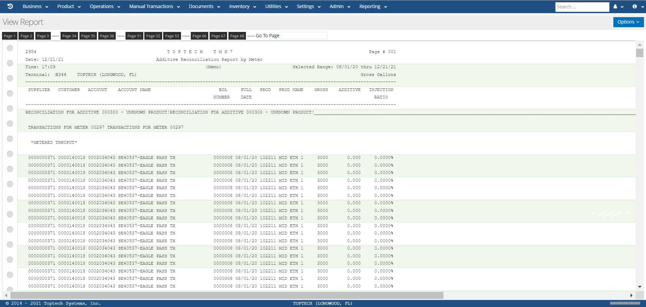646x307 pixels.
Task: Click the report's scroll down arrow
Action: tap(640, 287)
